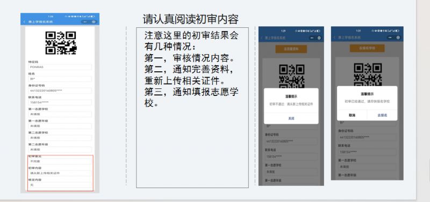Click text line 重新上传相关证件。

[x=185, y=81]
